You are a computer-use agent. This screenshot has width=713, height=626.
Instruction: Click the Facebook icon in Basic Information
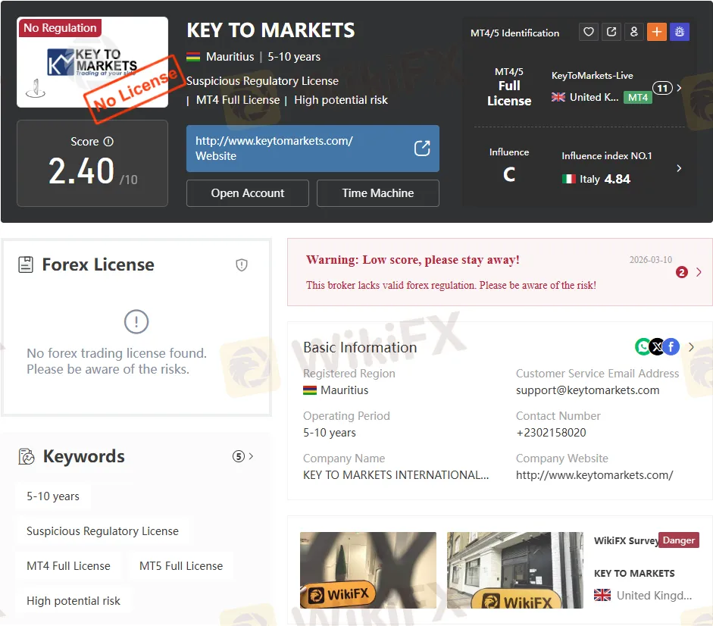(x=671, y=347)
